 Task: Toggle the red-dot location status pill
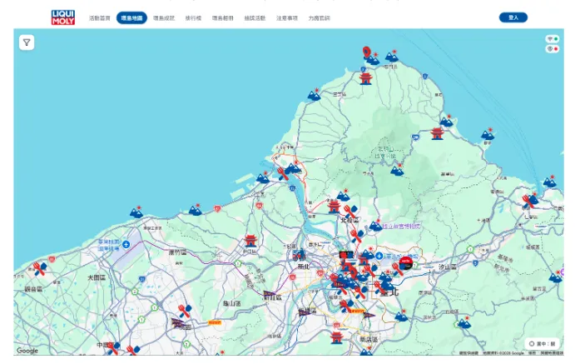click(x=553, y=48)
